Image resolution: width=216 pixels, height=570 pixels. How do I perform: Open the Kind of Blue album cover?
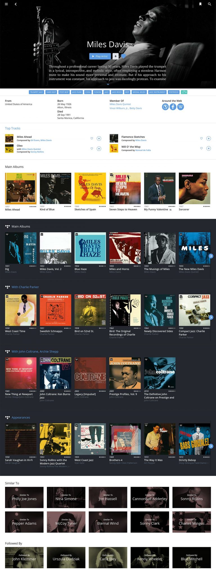click(55, 188)
